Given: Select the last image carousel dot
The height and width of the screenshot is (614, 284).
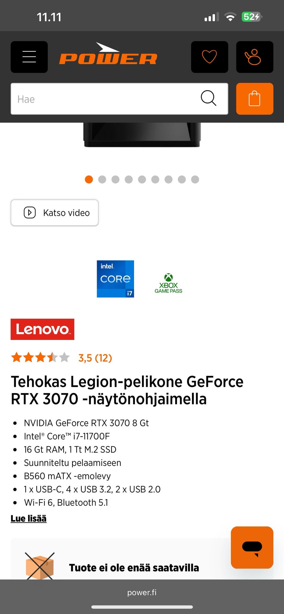Looking at the screenshot, I should [x=195, y=179].
